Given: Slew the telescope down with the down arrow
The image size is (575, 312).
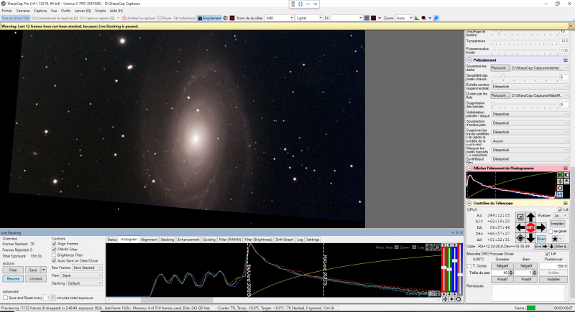Looking at the screenshot, I should 530,238.
